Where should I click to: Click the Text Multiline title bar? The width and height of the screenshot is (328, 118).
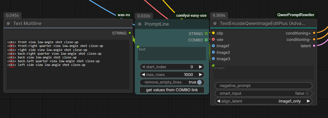coord(68,24)
